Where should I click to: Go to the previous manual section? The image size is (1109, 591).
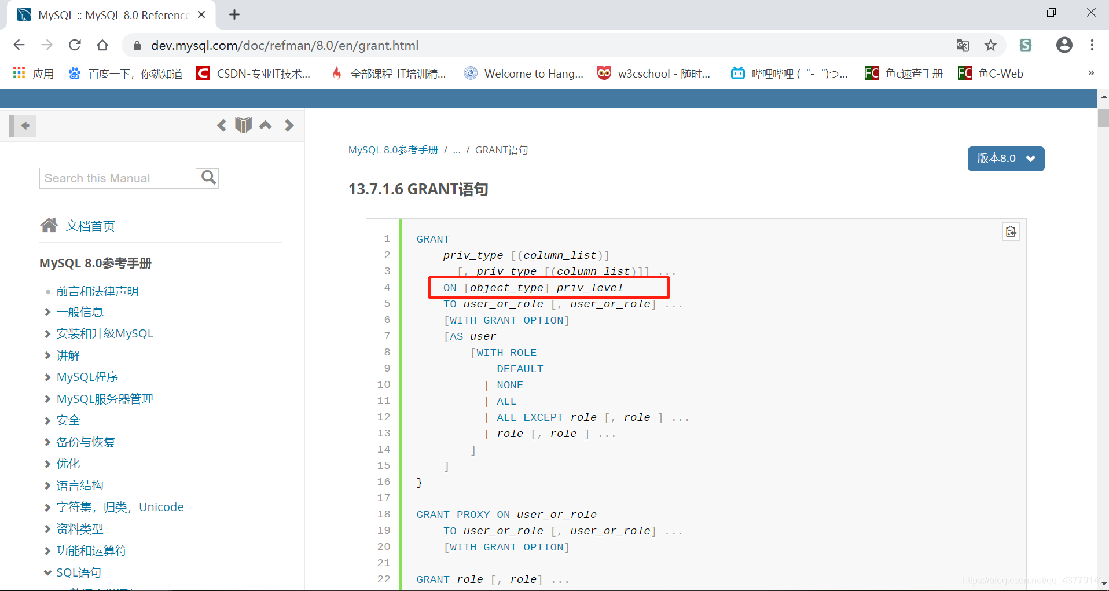(x=222, y=126)
